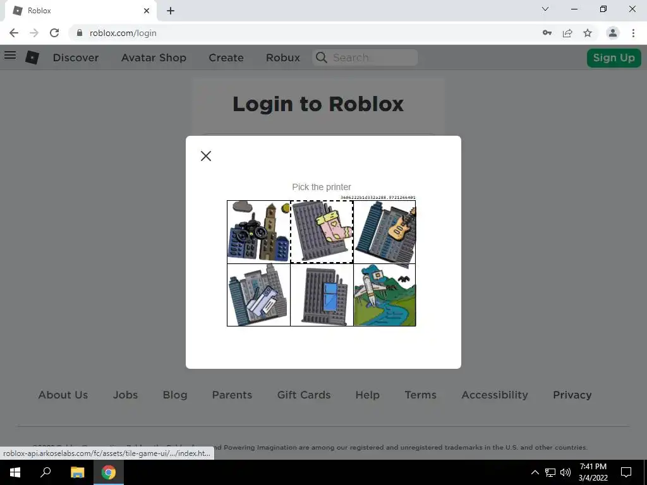The width and height of the screenshot is (647, 485).
Task: Go back with the browser back arrow
Action: [14, 33]
